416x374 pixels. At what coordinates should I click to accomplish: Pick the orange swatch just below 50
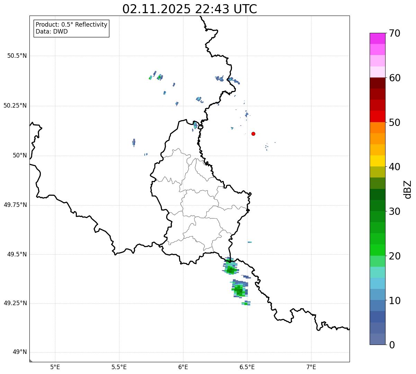tap(377, 128)
